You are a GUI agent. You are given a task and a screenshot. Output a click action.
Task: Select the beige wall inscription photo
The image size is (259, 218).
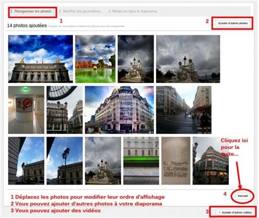click(176, 161)
